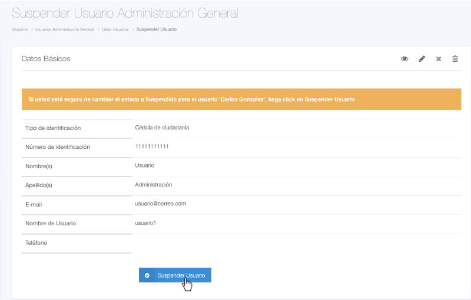Image resolution: width=471 pixels, height=300 pixels.
Task: Click the identification number 11111111111
Action: (152, 146)
